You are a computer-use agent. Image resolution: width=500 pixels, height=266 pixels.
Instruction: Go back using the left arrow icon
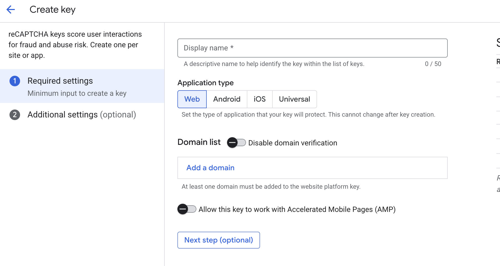tap(11, 9)
